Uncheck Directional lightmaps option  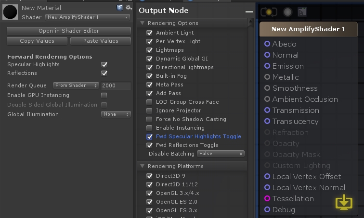pos(149,67)
